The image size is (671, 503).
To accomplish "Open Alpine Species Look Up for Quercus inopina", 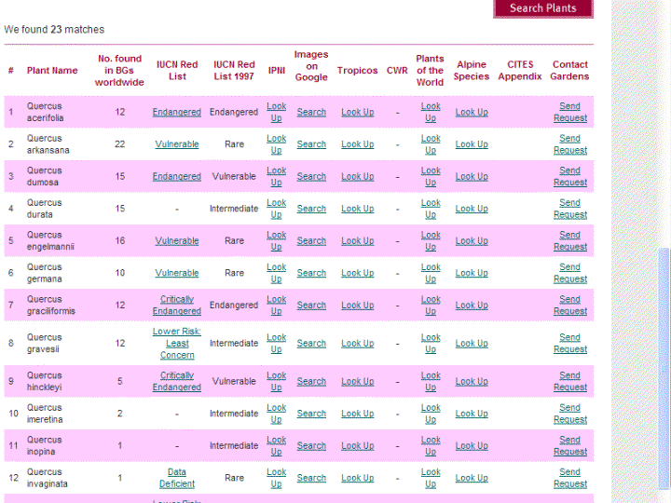I will tap(472, 445).
